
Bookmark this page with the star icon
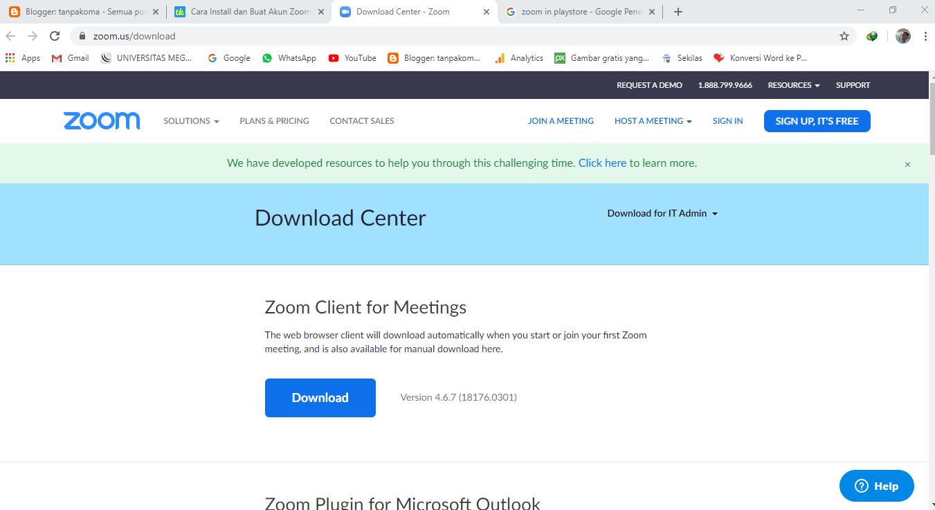coord(844,36)
